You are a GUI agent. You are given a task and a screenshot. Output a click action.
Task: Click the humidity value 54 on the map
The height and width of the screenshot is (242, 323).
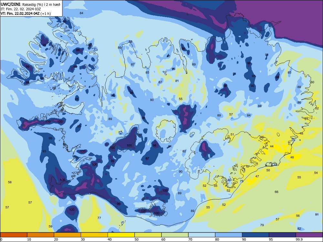[x=316, y=173]
